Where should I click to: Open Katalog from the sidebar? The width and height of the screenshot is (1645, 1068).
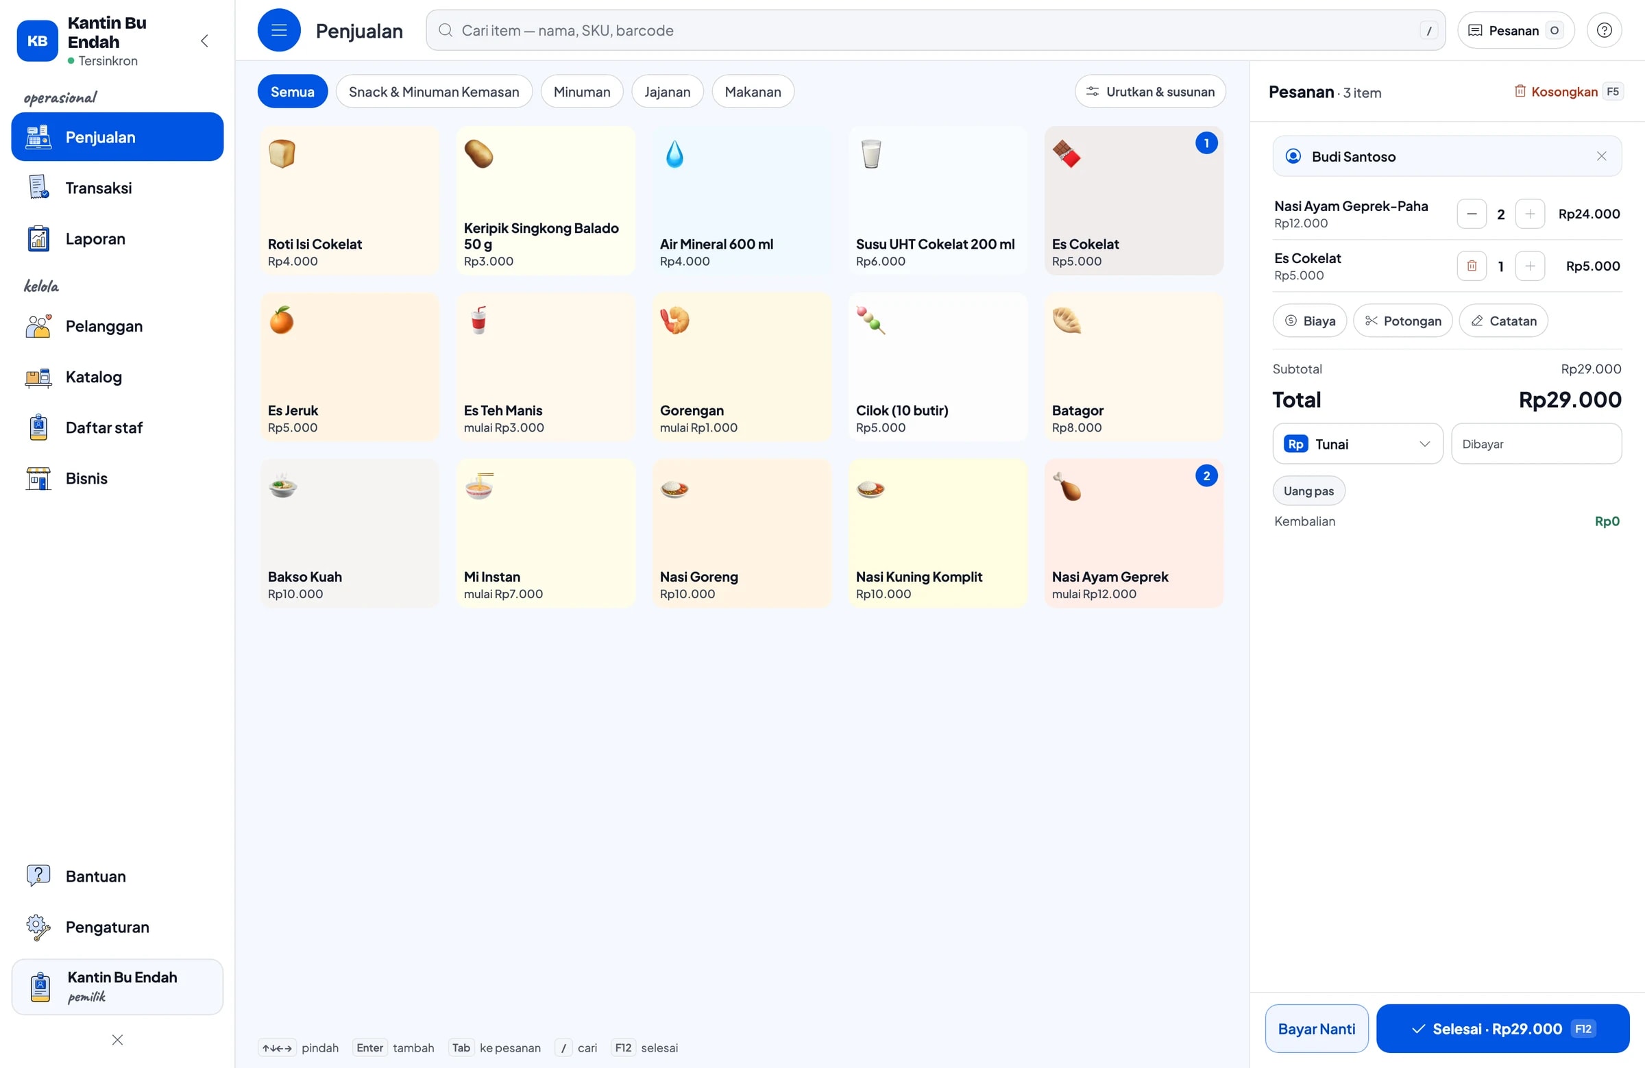[x=117, y=377]
